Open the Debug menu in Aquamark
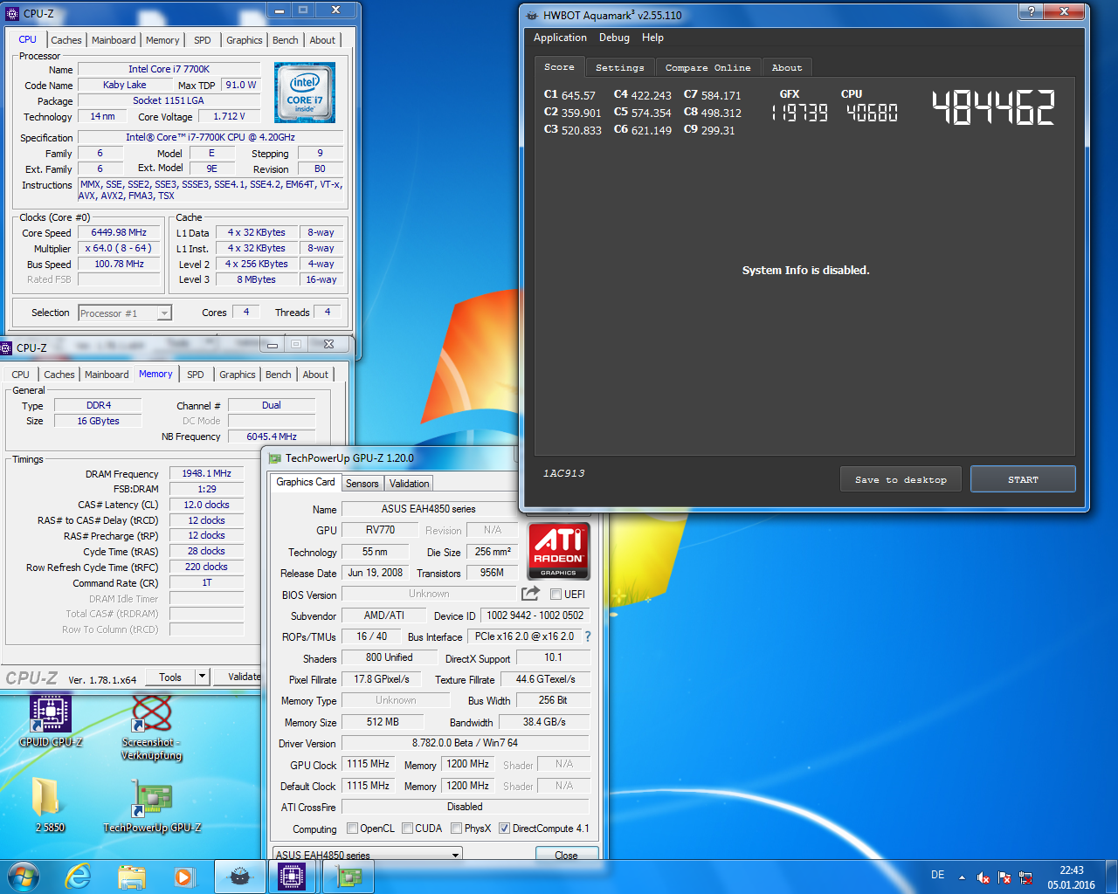Viewport: 1118px width, 894px height. [x=614, y=38]
